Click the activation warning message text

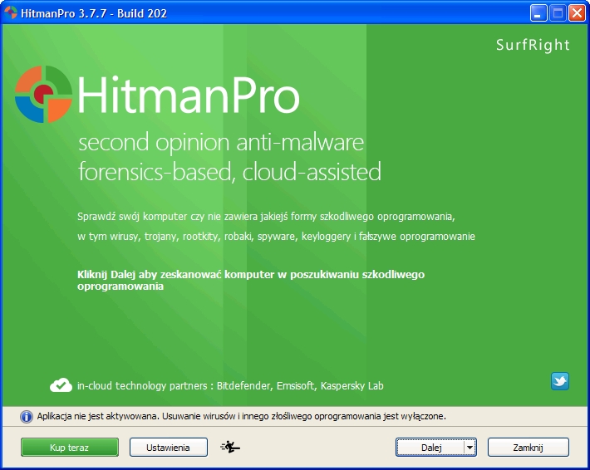click(241, 416)
